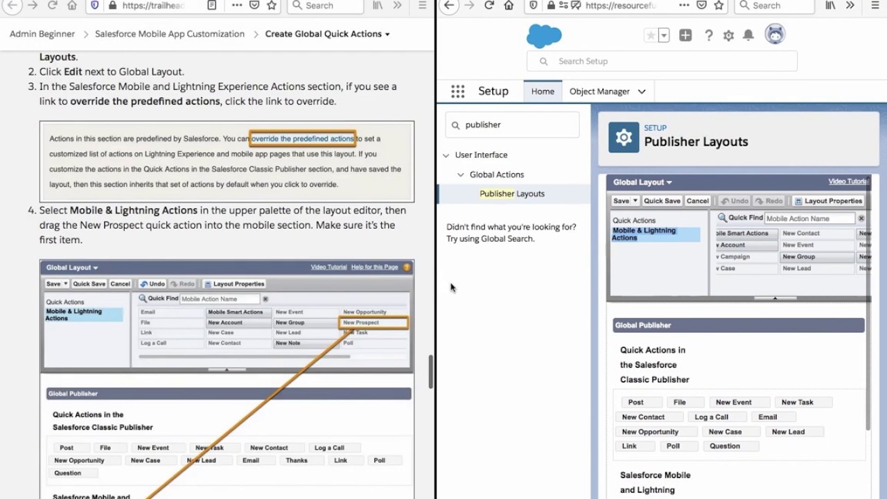Select New Contact in Salesforce palette
887x499 pixels.
pyautogui.click(x=816, y=234)
